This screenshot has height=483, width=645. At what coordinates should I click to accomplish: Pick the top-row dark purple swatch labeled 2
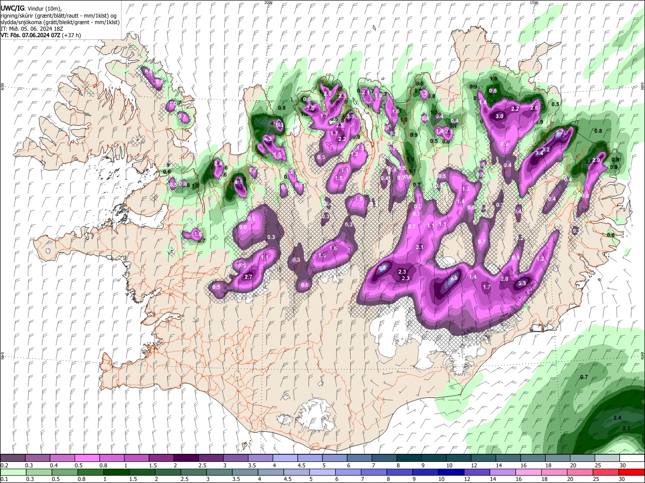click(x=185, y=458)
